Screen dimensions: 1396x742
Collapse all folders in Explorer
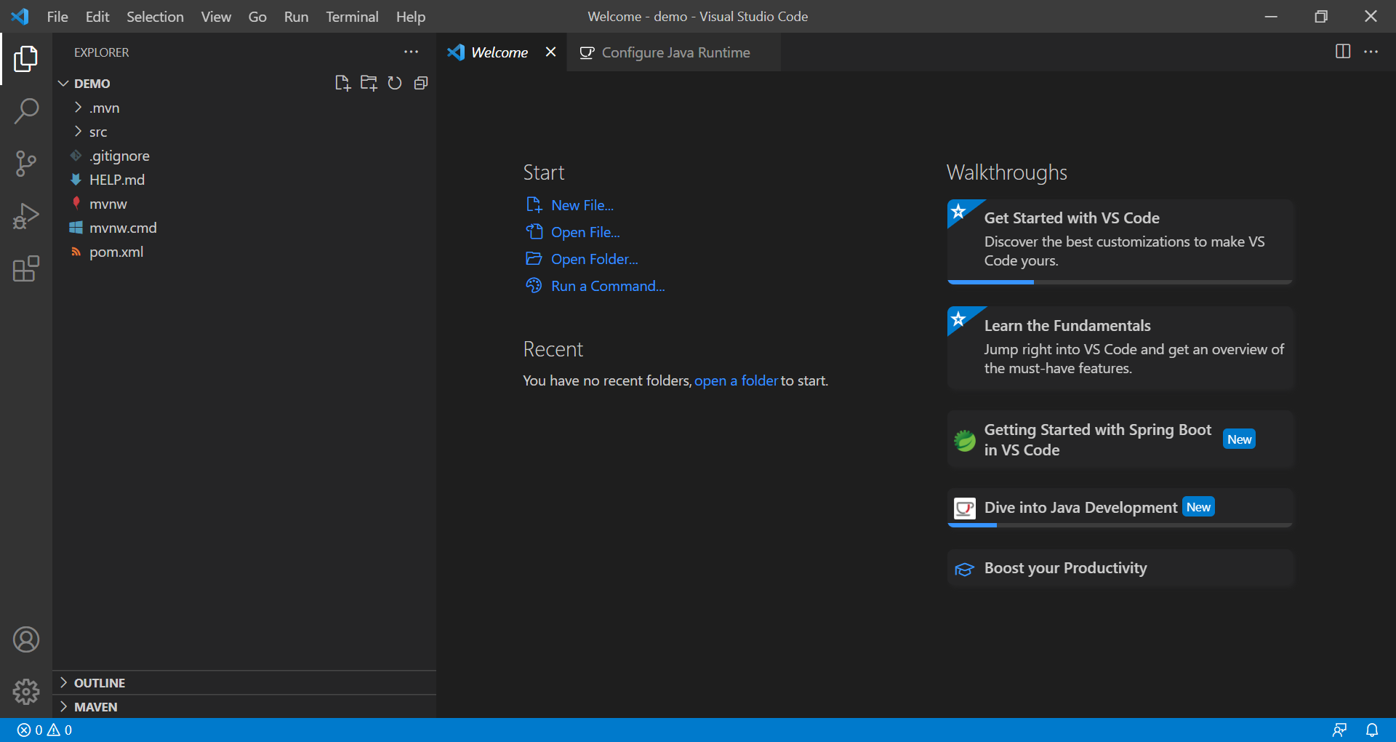coord(421,83)
